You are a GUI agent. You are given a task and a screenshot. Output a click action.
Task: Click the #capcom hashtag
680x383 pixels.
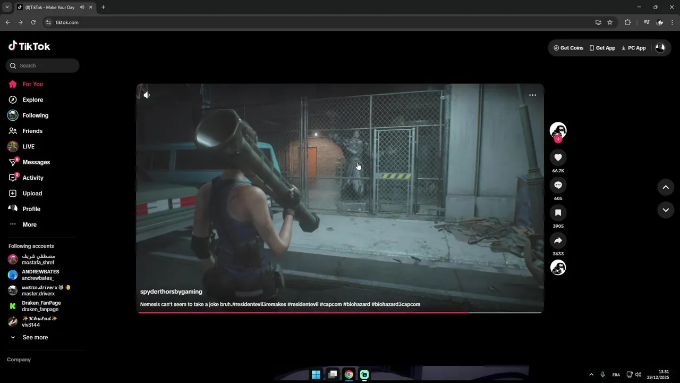330,304
